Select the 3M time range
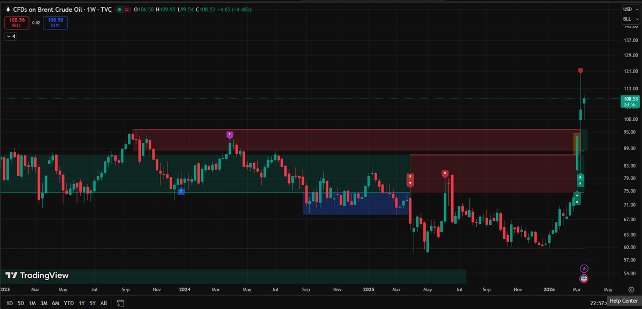 (x=44, y=303)
